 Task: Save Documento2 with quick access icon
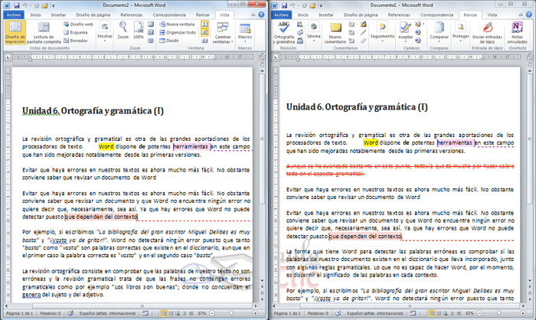coord(16,5)
